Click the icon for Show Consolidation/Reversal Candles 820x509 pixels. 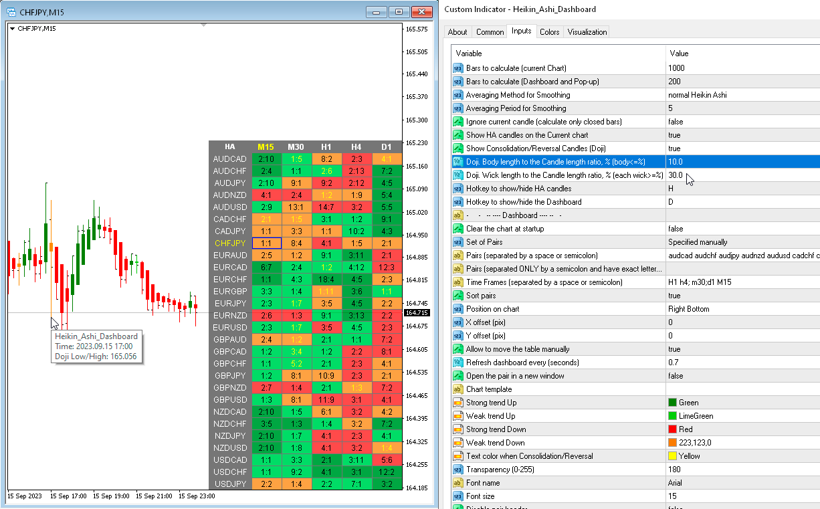tap(458, 148)
